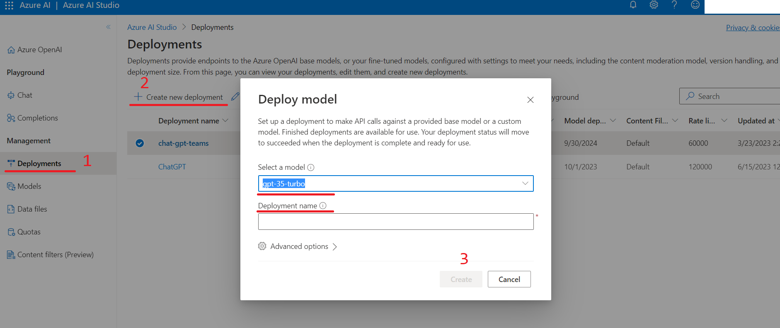Click the edit pencil icon
Screen dimensions: 780x328
coord(235,96)
